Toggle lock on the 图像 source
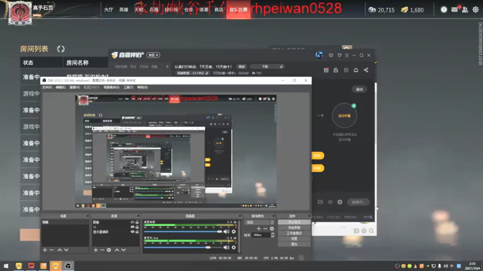483x271 pixels. (x=137, y=222)
